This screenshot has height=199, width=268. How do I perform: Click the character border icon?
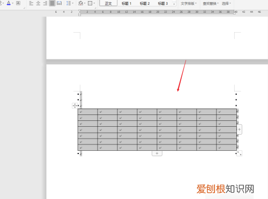tap(18, 3)
